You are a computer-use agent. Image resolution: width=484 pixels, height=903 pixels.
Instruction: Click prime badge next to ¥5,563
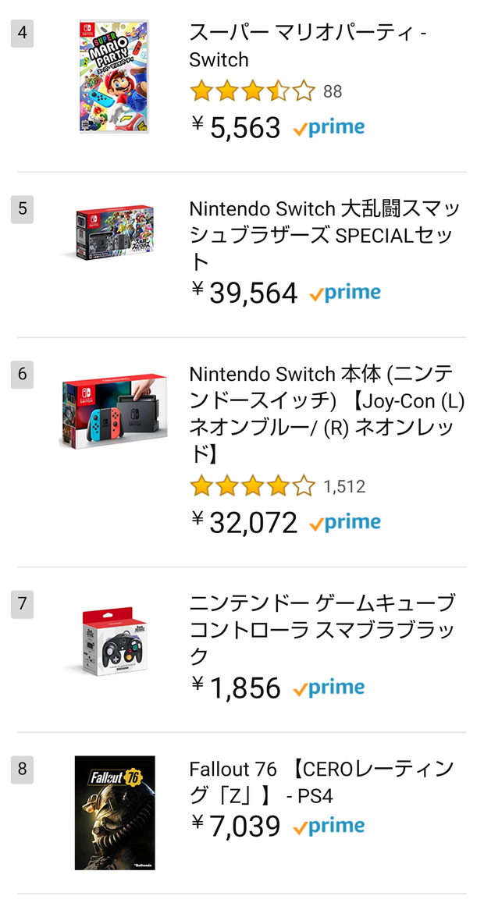(x=329, y=128)
